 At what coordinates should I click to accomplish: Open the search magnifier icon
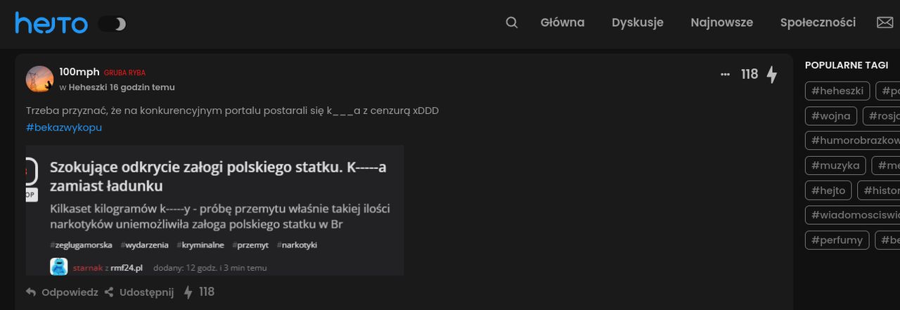coord(511,22)
